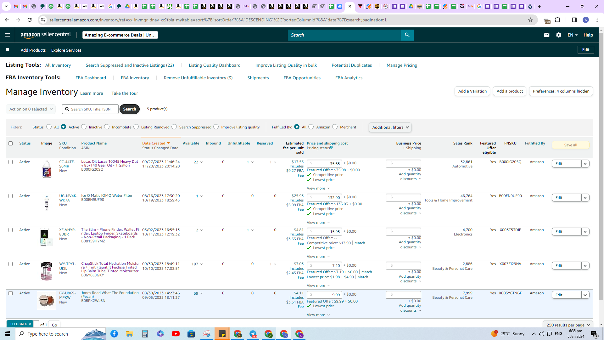The image size is (604, 340).
Task: Click the black Search button for SKU
Action: point(130,109)
